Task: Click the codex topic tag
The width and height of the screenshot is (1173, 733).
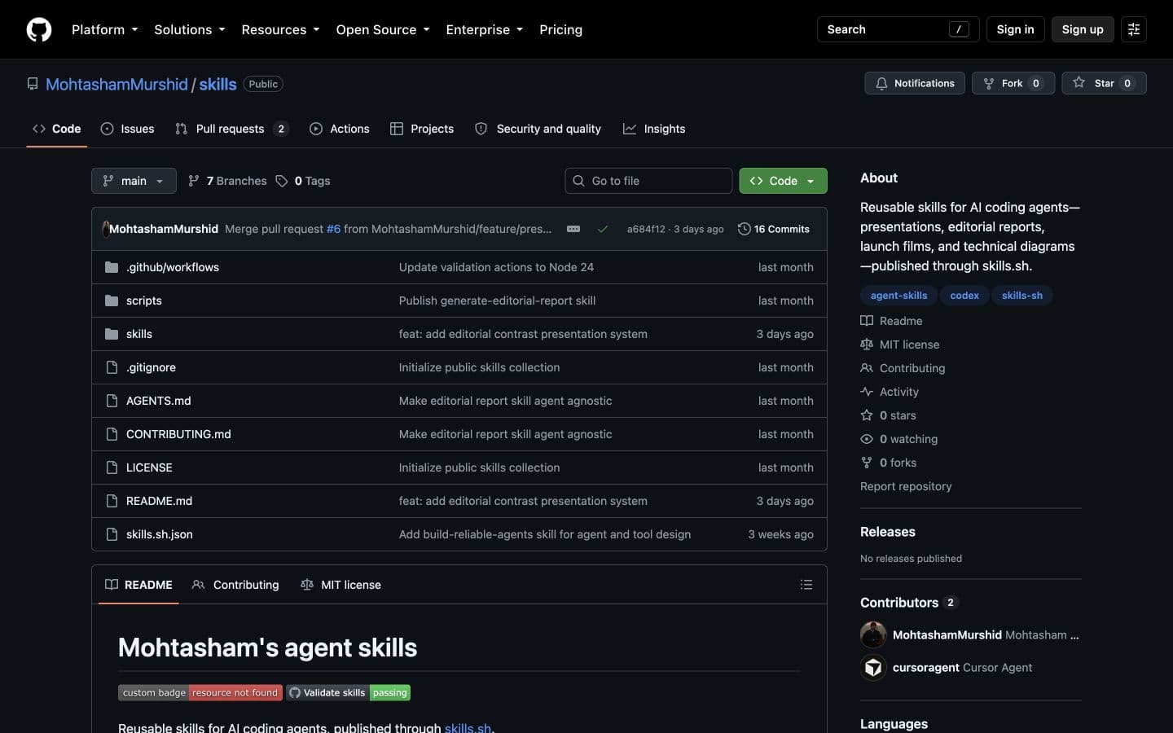Action: point(964,296)
